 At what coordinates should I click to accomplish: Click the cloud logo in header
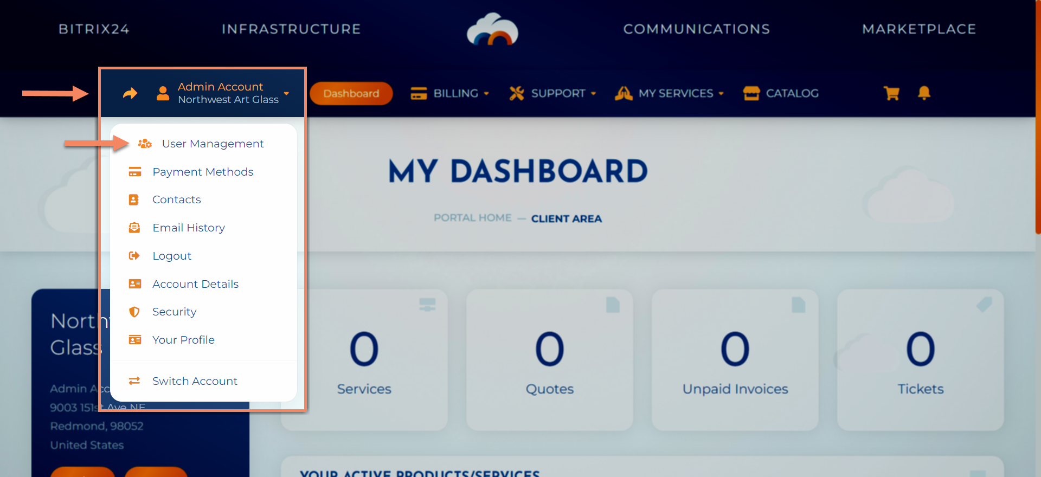[x=492, y=30]
